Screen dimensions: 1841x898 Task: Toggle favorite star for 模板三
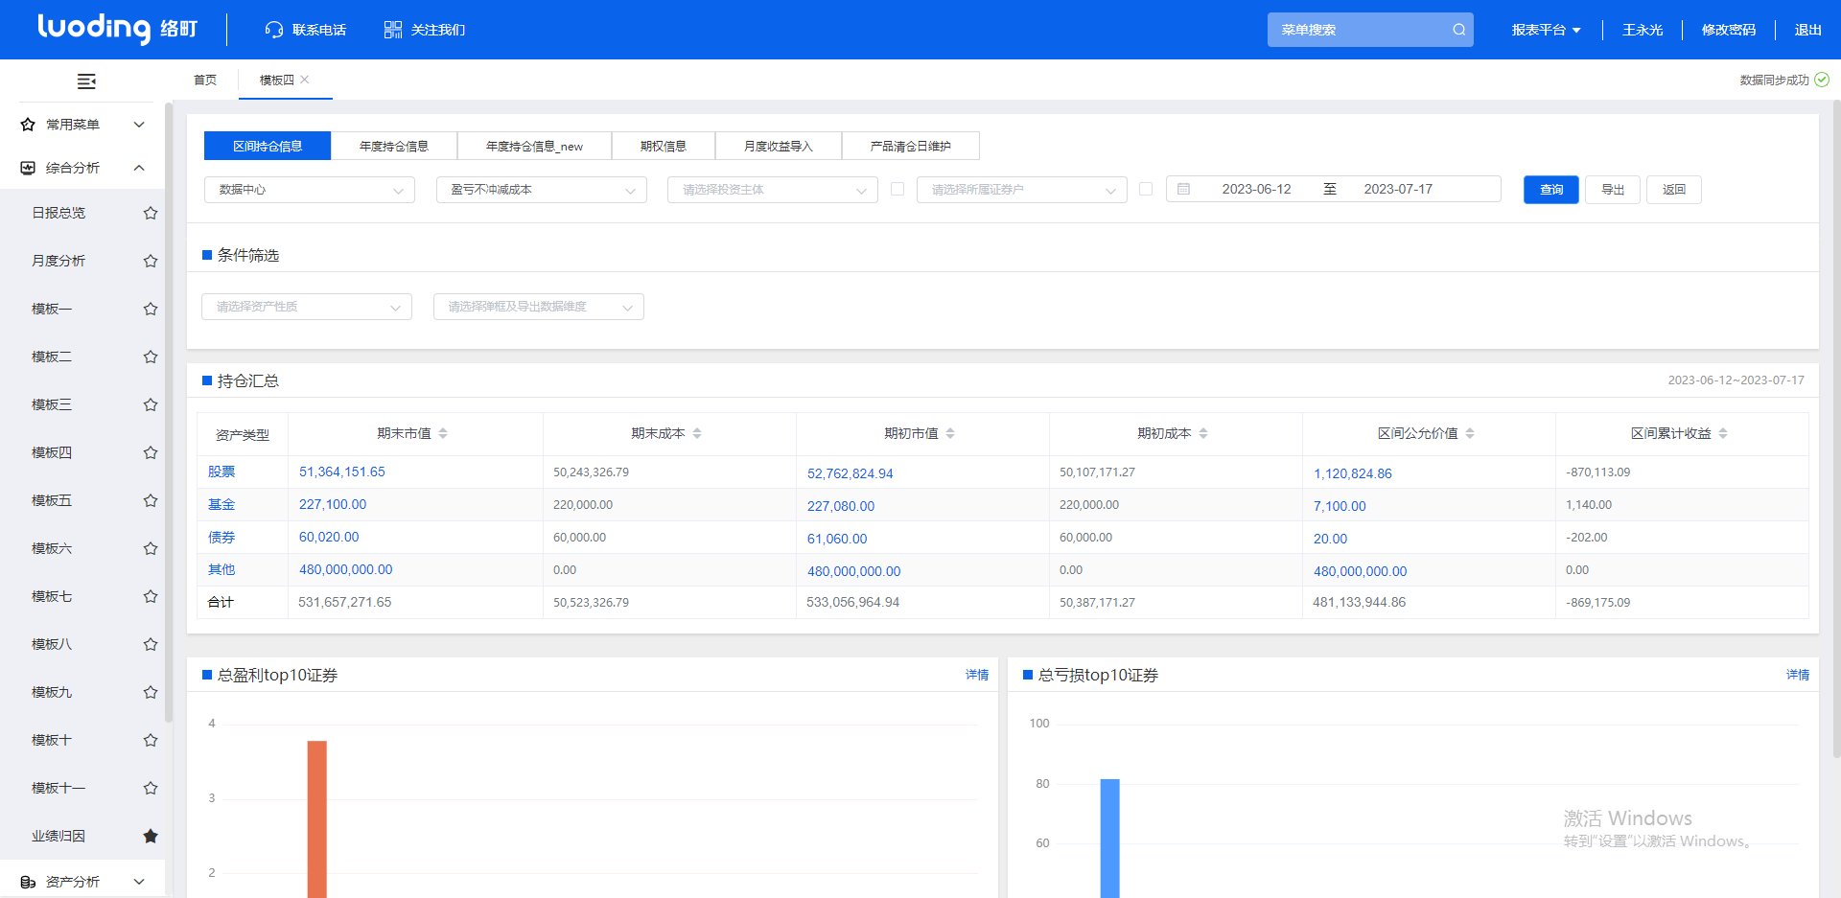tap(151, 404)
